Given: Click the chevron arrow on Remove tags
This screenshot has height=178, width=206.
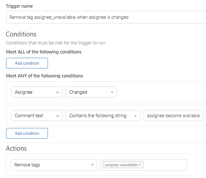Looking at the screenshot, I should click(x=93, y=165).
